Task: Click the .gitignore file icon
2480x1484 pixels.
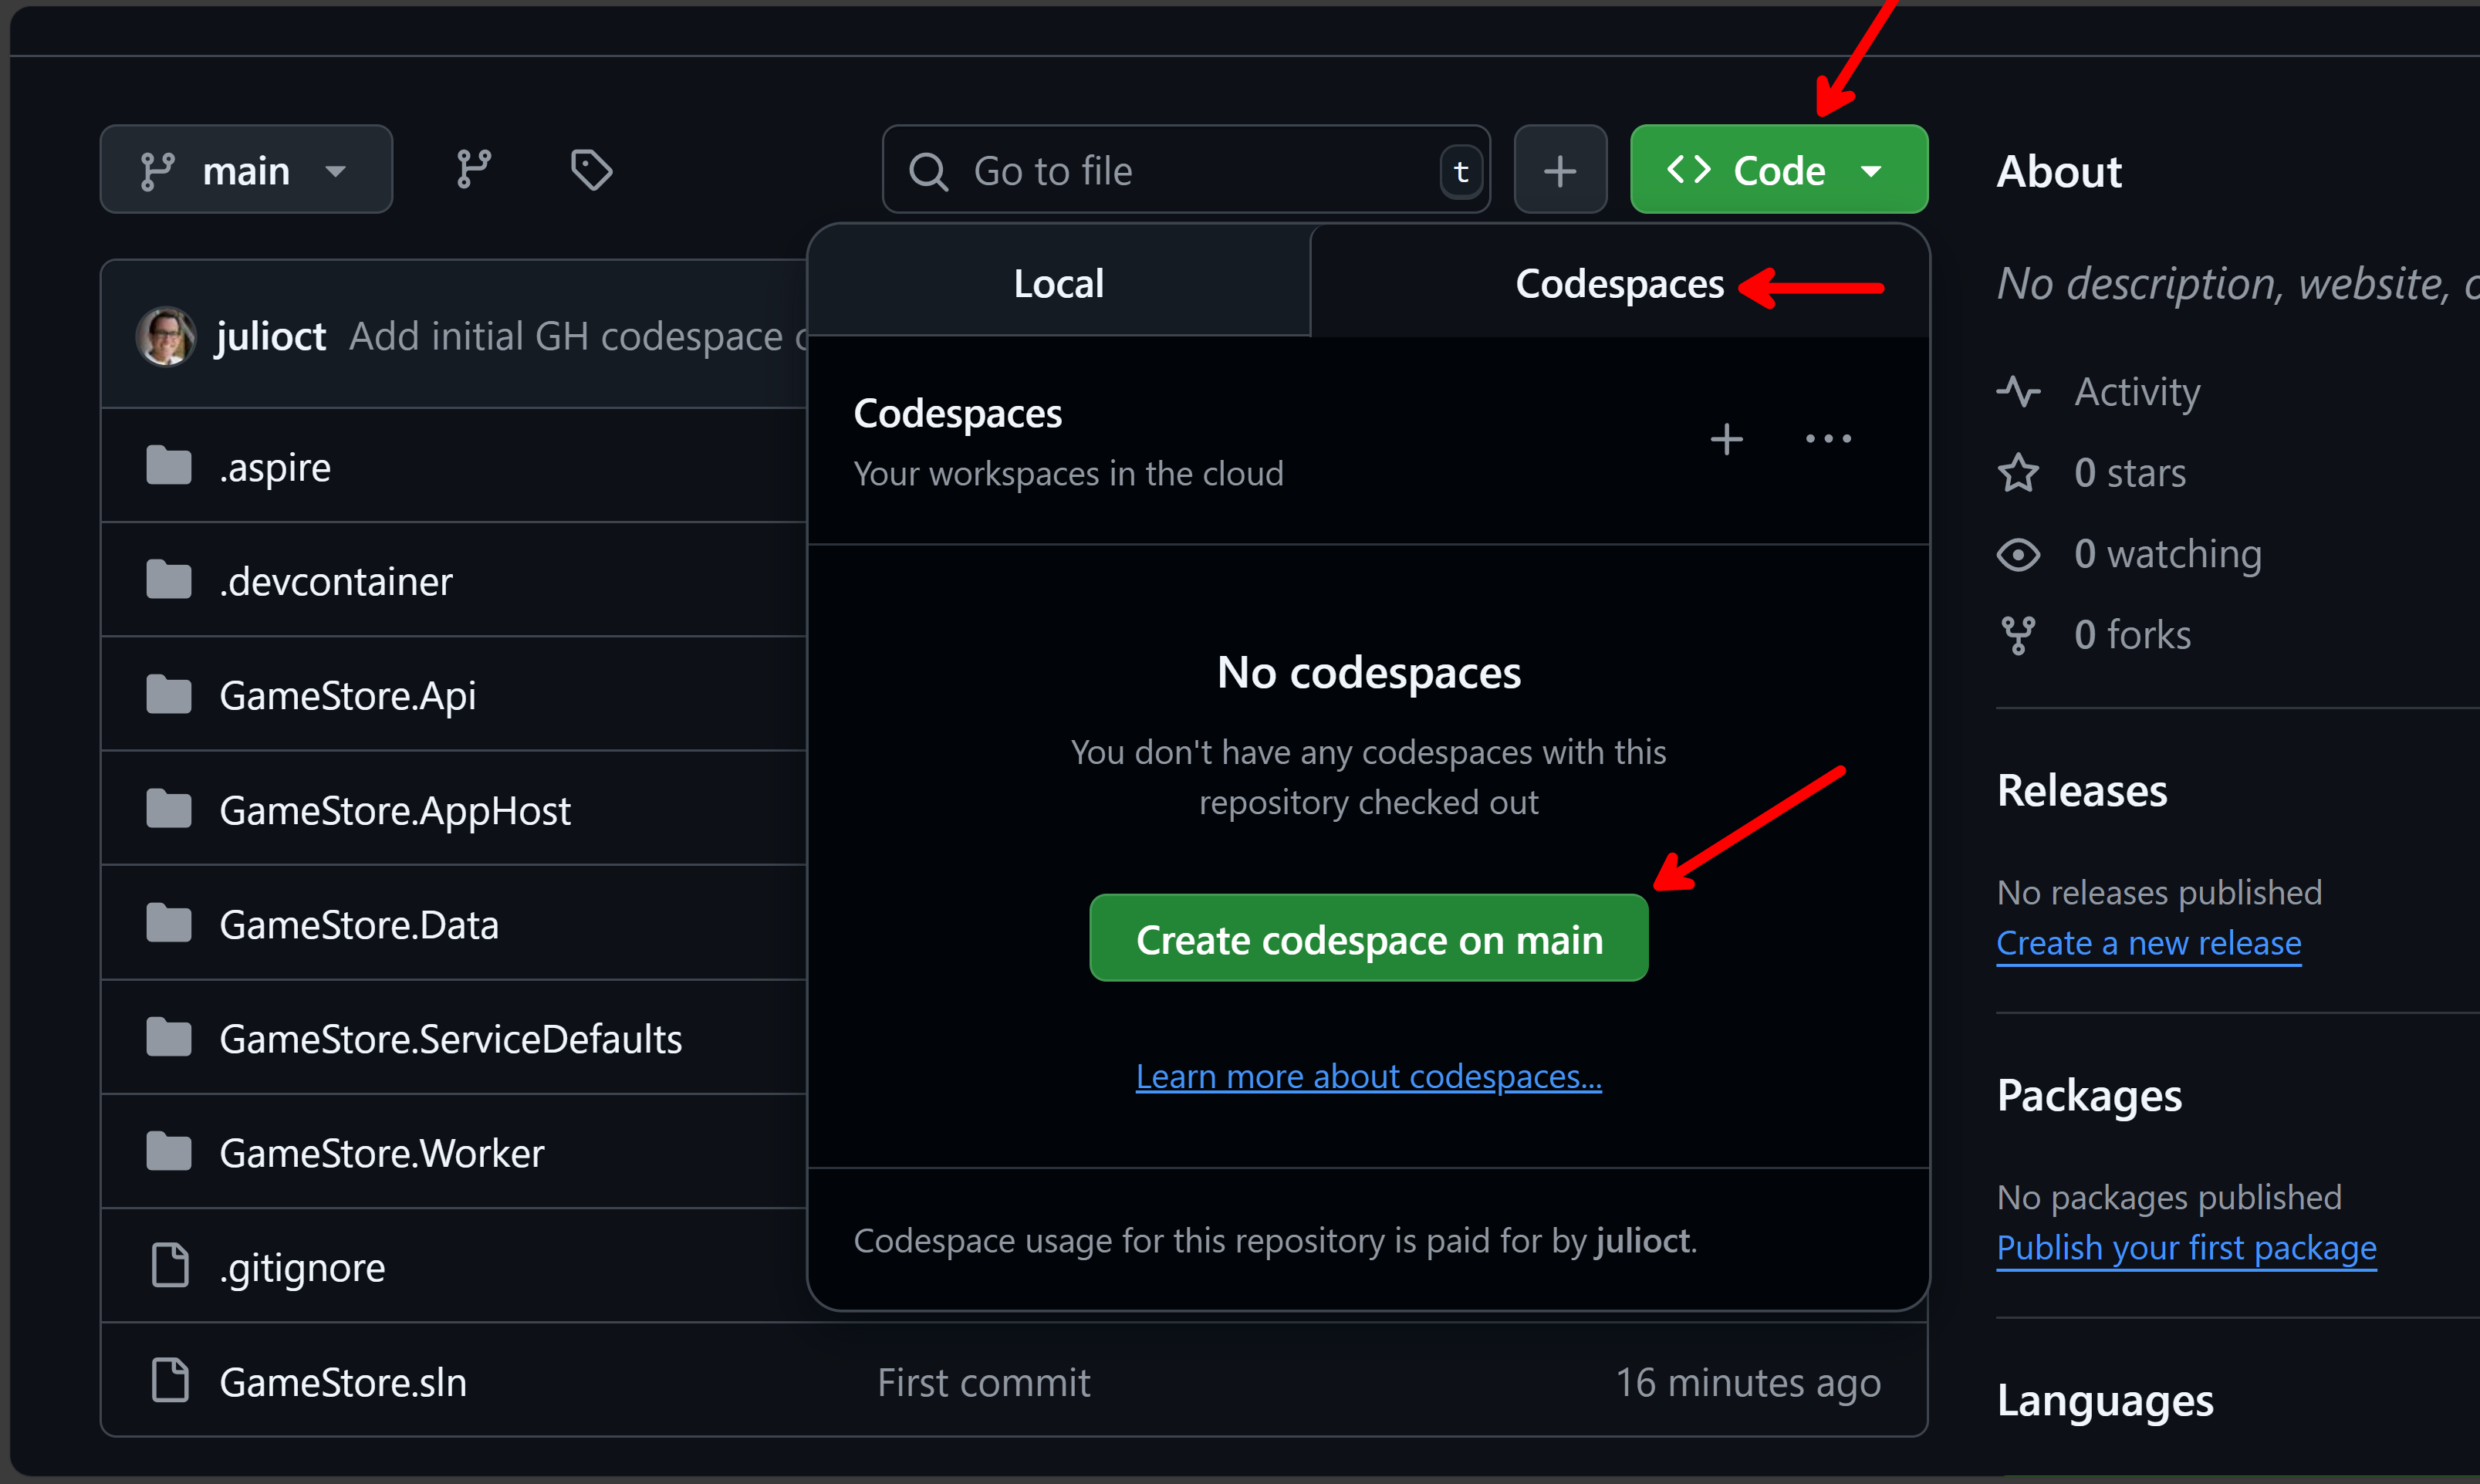Action: pos(170,1266)
